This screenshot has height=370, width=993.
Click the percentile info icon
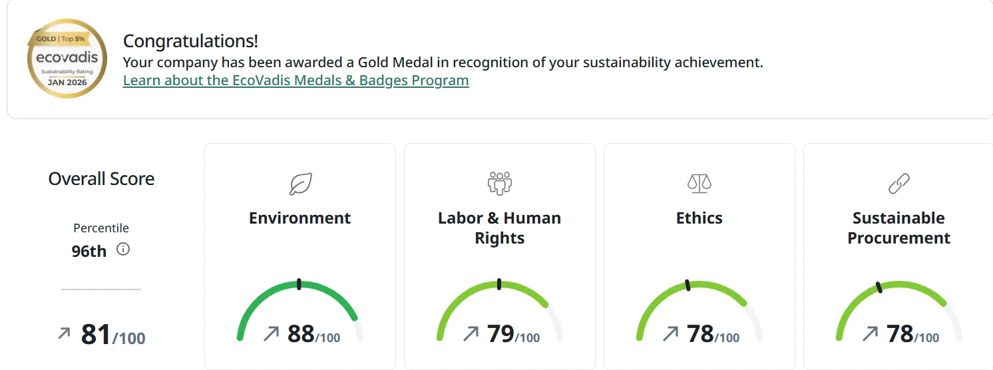point(123,250)
